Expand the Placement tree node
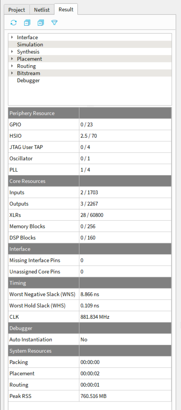Screen dimensions: 181x410 click(x=12, y=59)
